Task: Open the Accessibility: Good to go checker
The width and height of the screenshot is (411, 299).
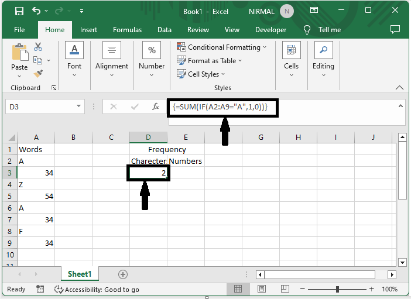Action: [x=97, y=289]
